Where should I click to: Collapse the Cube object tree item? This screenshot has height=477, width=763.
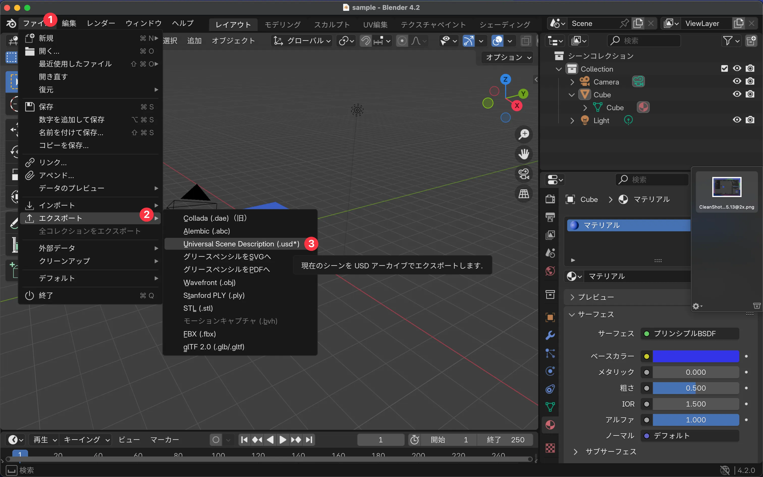571,95
